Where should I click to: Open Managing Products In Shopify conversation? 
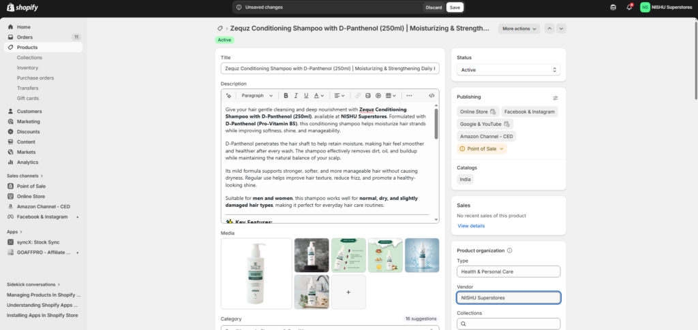coord(44,295)
